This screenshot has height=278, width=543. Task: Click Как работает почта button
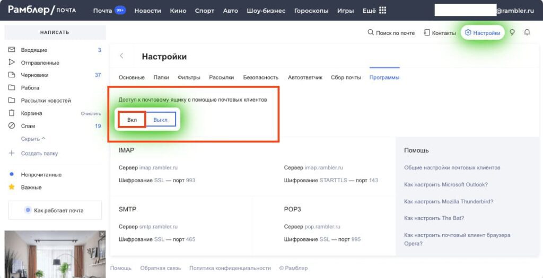(55, 210)
